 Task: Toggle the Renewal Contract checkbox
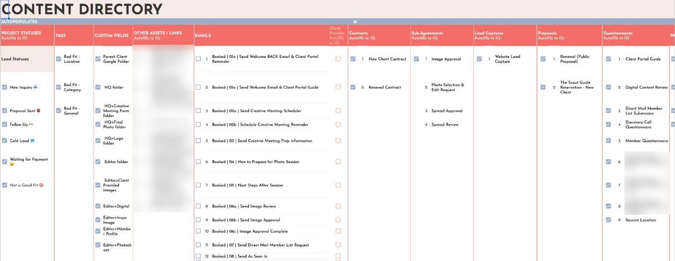[353, 87]
